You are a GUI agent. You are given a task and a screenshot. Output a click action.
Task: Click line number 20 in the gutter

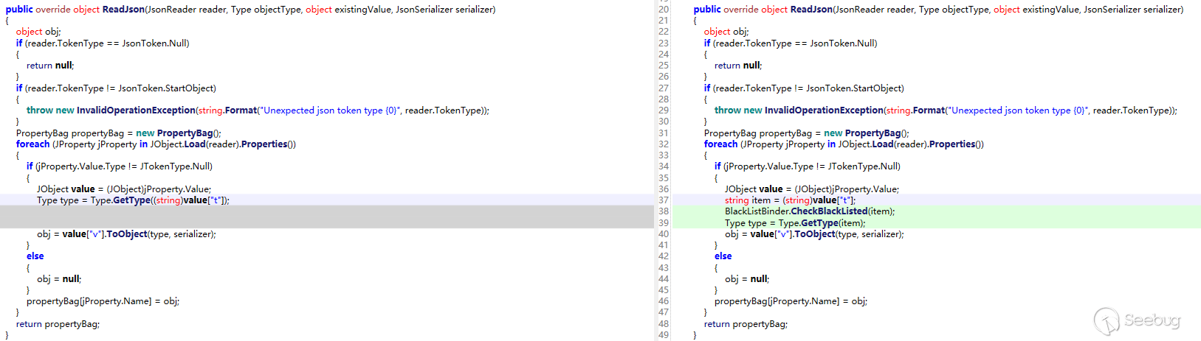coord(663,10)
